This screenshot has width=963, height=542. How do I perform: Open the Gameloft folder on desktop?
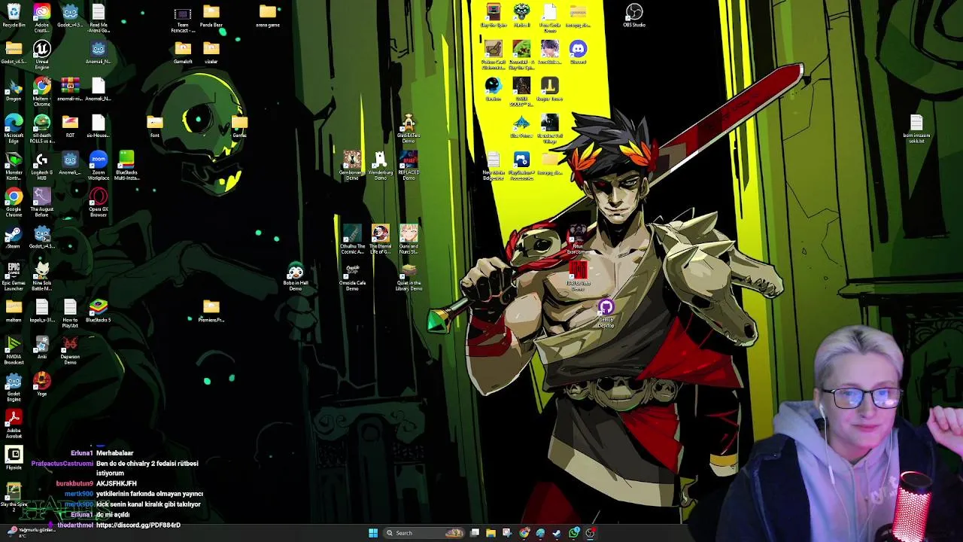click(183, 53)
